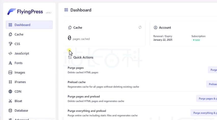The width and height of the screenshot is (217, 120).
Task: Go to the JavaScript settings page
Action: point(22,53)
